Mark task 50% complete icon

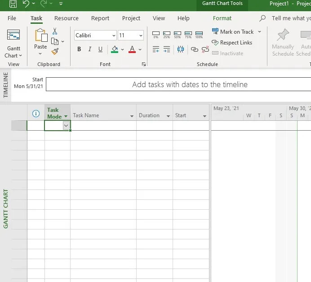pyautogui.click(x=178, y=35)
